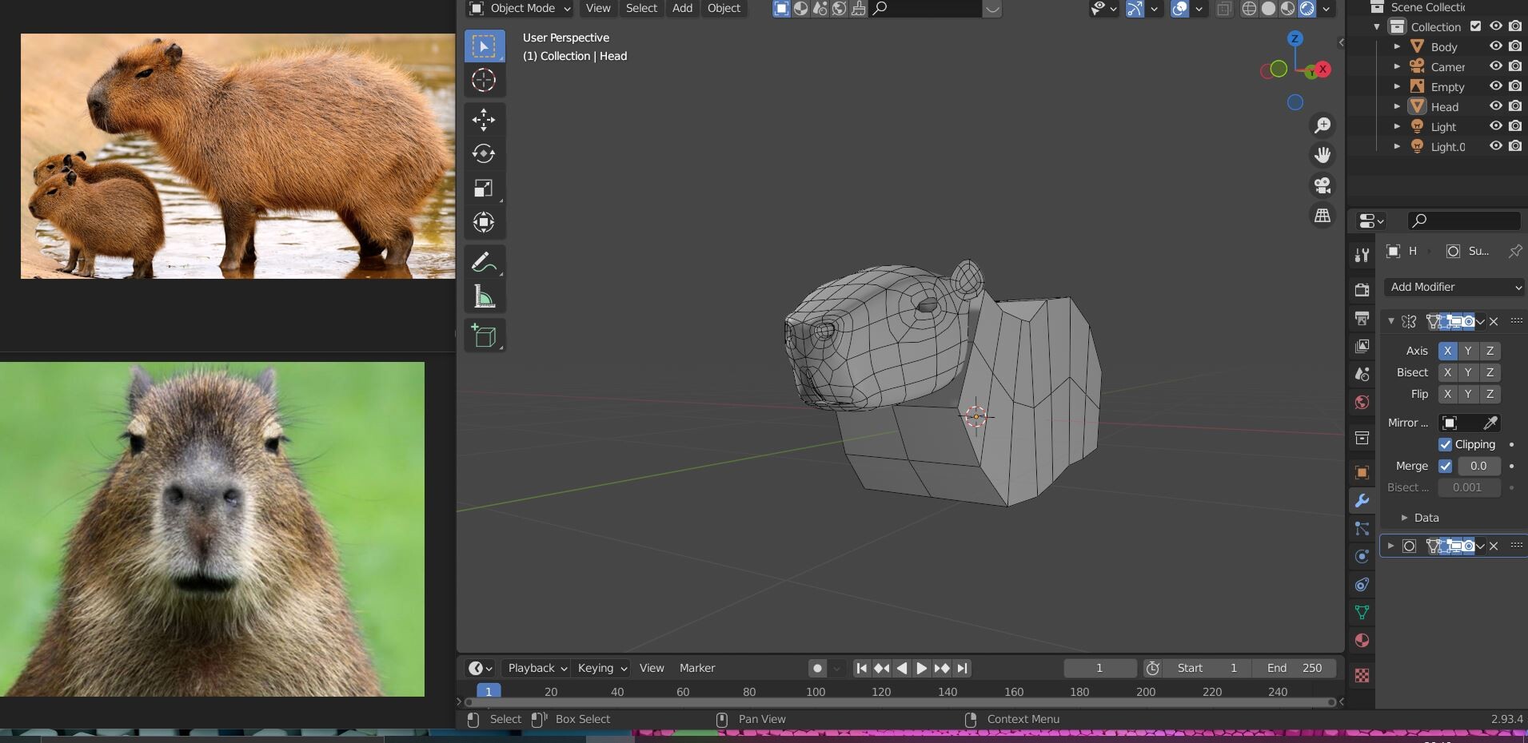Open the Modifier Properties wrench tab
This screenshot has height=743, width=1528.
1362,499
